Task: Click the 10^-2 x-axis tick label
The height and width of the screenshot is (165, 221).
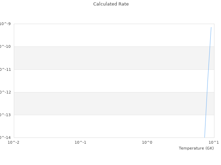Action: [13, 142]
